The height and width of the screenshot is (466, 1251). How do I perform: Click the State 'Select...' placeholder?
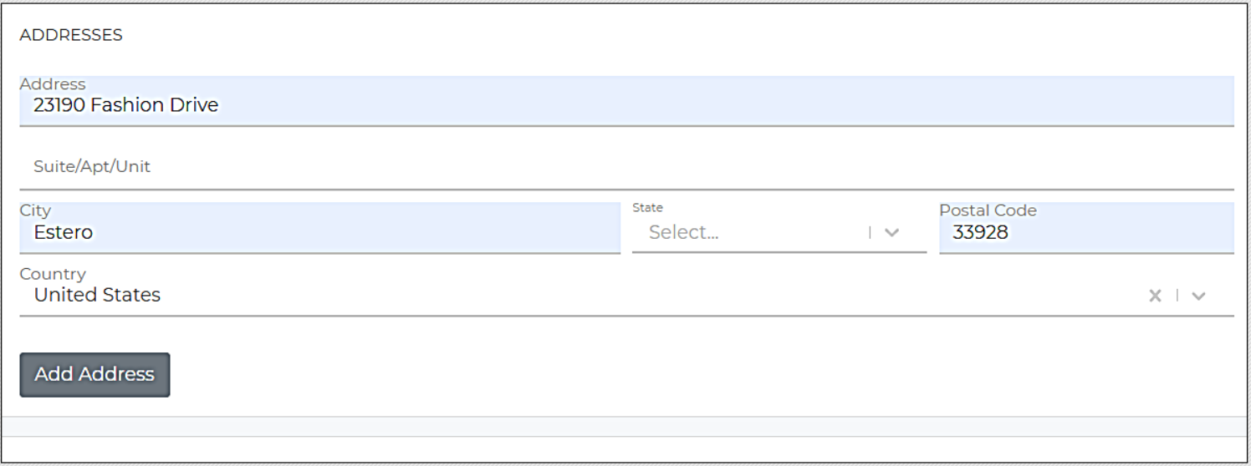pos(683,233)
